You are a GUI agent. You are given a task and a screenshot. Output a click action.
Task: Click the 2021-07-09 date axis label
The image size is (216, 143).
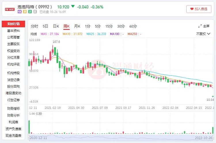point(100,108)
